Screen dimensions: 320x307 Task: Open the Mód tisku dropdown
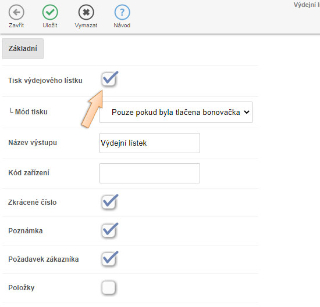176,112
